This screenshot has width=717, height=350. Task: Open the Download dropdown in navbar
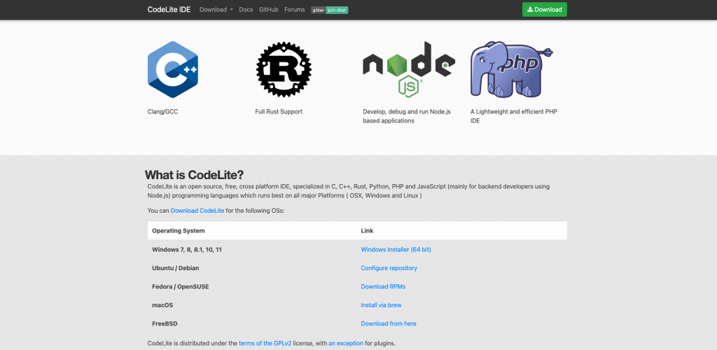[216, 10]
